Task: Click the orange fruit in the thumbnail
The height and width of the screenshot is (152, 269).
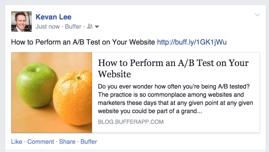Action: (72, 98)
